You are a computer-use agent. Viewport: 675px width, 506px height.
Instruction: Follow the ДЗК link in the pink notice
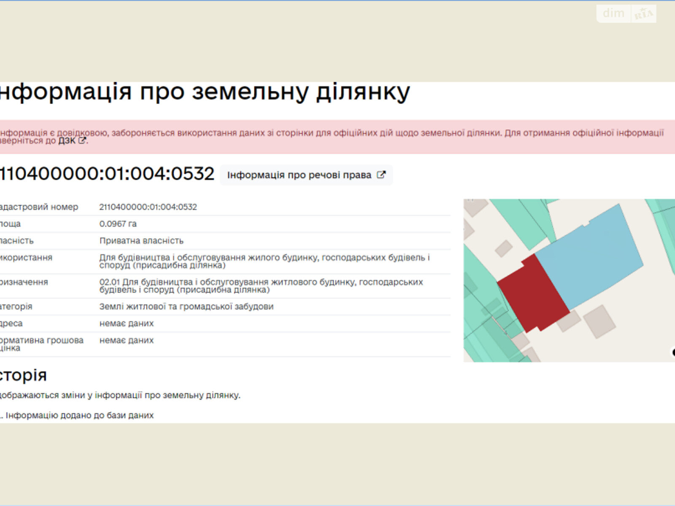tap(67, 141)
